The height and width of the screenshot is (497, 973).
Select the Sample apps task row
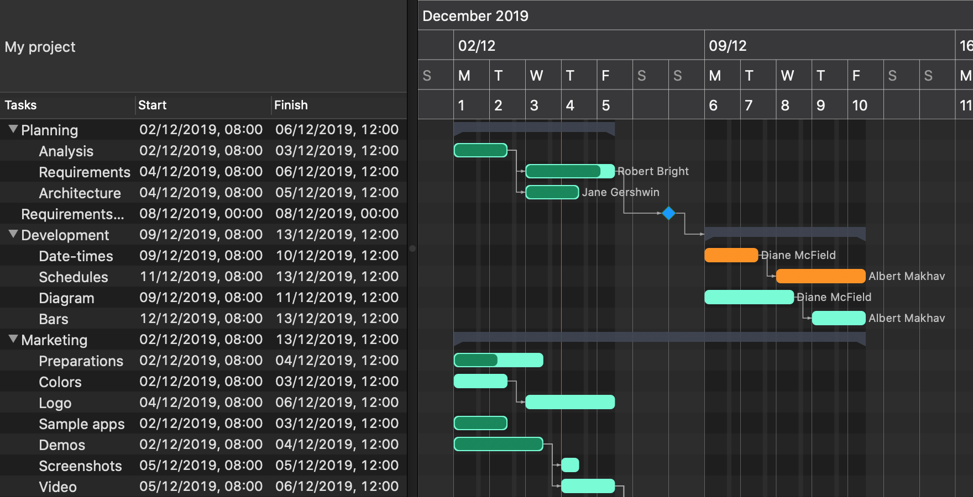click(82, 424)
